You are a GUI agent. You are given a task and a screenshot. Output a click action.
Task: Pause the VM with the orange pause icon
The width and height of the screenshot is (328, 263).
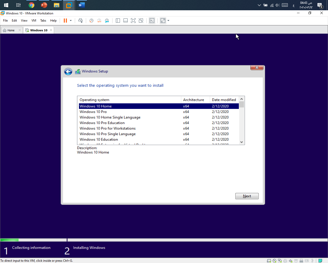point(65,21)
